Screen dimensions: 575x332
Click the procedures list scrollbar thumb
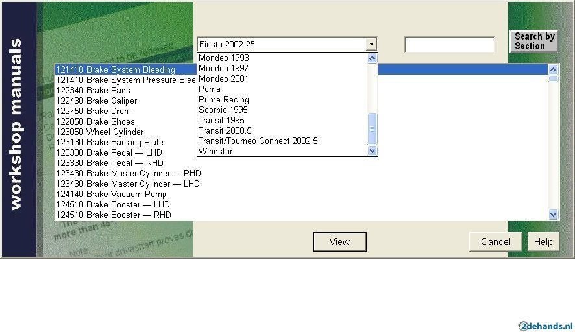(x=553, y=79)
